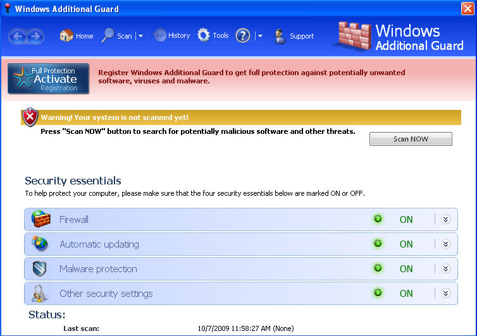The image size is (477, 336).
Task: Open the Scan dropdown arrow
Action: click(140, 36)
